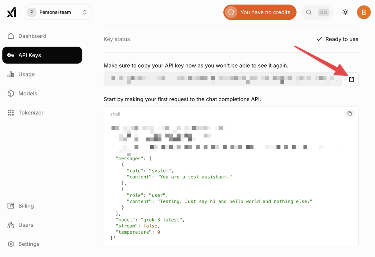Copy the API key to clipboard
The image size is (375, 257).
(x=351, y=79)
